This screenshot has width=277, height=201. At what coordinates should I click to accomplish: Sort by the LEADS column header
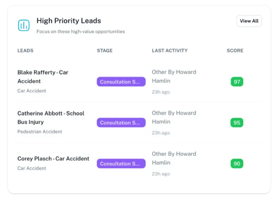click(26, 51)
